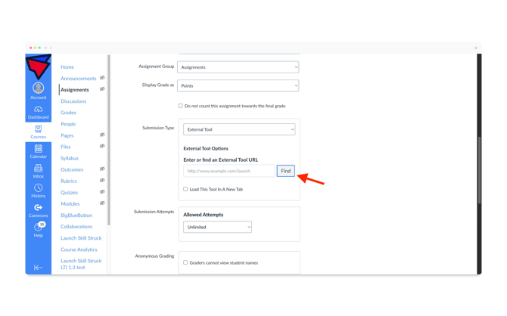
Task: Open People in course navigation
Action: [x=68, y=124]
